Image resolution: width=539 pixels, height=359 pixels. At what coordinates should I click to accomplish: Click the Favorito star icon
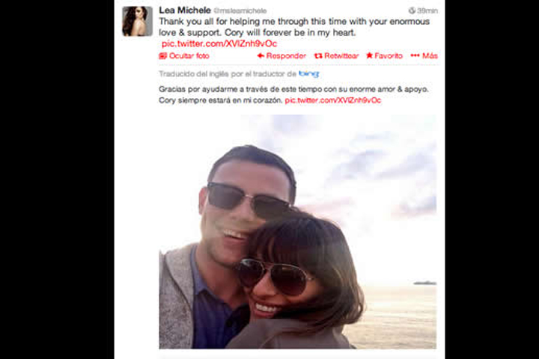coord(370,55)
